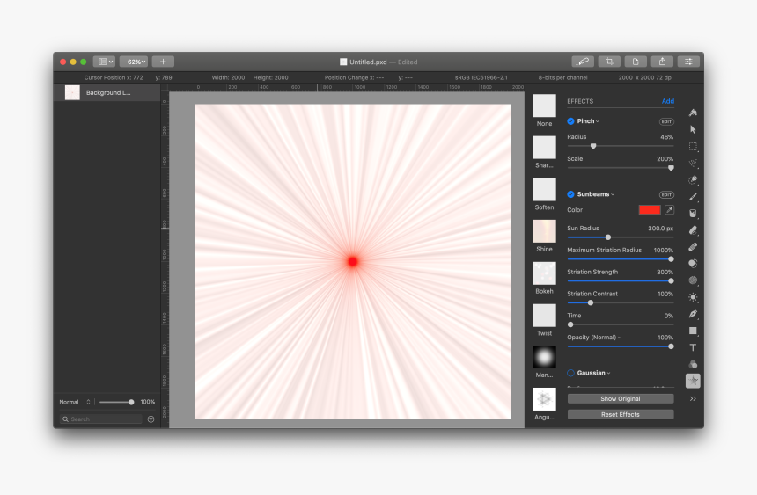Click the Edit button for Sunbeams
757x495 pixels.
(666, 194)
